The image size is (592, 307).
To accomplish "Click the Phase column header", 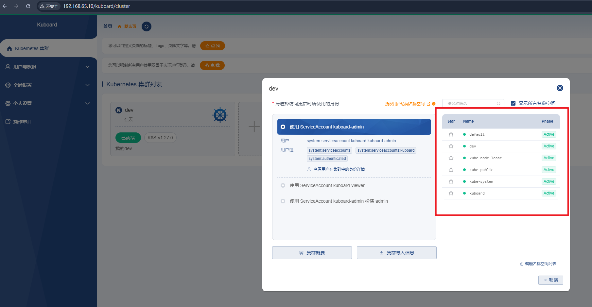I will coord(547,121).
